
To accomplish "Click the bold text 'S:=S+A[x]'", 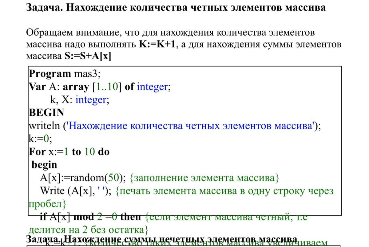I will coord(88,56).
